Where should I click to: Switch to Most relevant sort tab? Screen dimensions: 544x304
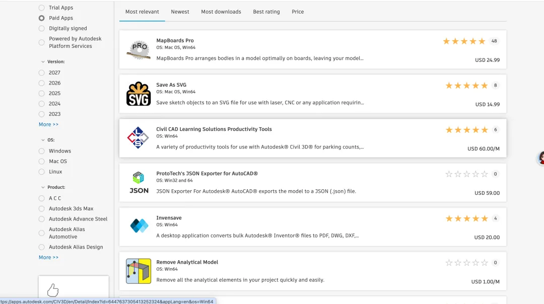coord(142,12)
